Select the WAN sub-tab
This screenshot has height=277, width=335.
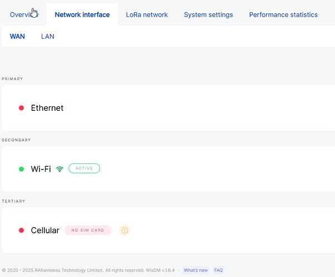17,37
